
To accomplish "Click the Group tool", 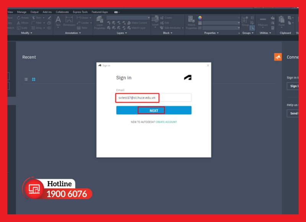I will [245, 21].
